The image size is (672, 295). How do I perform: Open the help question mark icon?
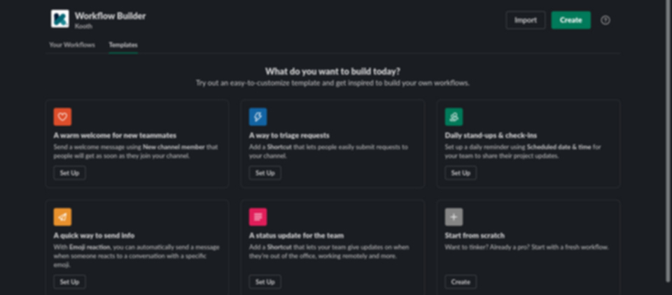pyautogui.click(x=605, y=20)
